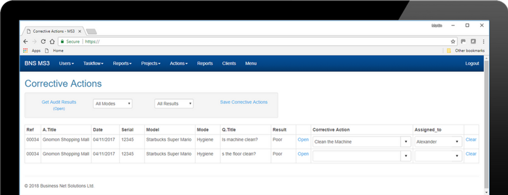Open the All Modes dropdown
This screenshot has height=195, width=508.
pyautogui.click(x=113, y=104)
